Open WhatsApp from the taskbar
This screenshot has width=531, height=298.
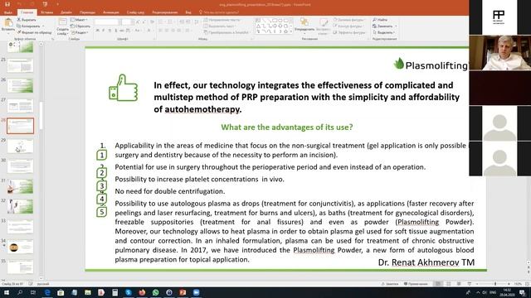(x=155, y=292)
